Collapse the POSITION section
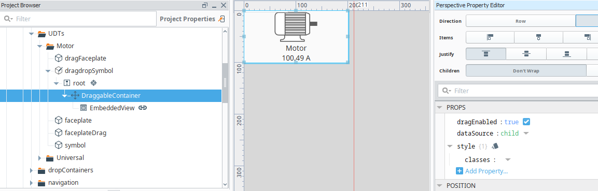Image resolution: width=598 pixels, height=191 pixels. tap(440, 186)
